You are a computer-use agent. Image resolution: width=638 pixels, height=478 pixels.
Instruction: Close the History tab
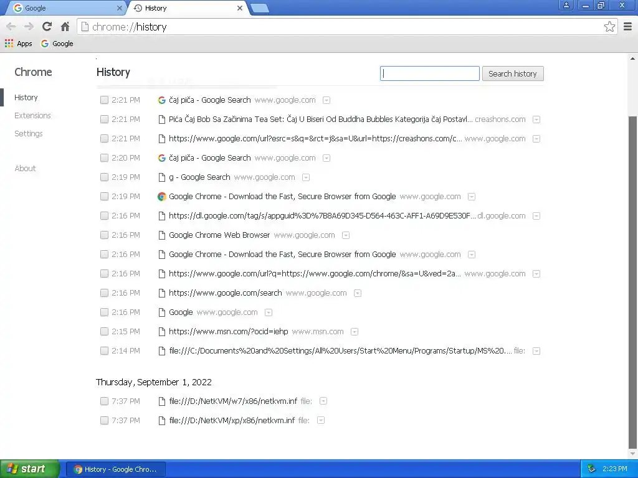point(240,8)
